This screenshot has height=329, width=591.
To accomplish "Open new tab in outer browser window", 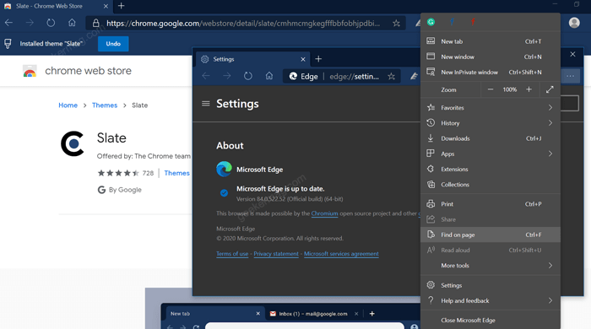I will coord(121,6).
